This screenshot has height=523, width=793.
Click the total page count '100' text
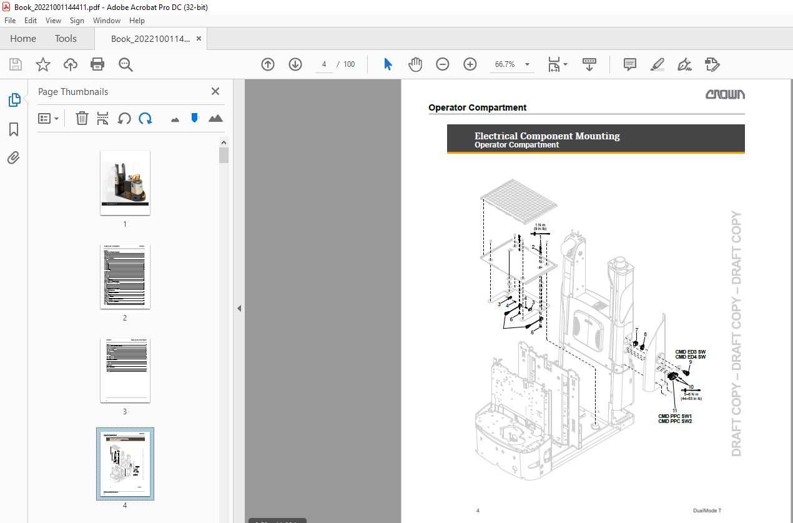(x=349, y=64)
